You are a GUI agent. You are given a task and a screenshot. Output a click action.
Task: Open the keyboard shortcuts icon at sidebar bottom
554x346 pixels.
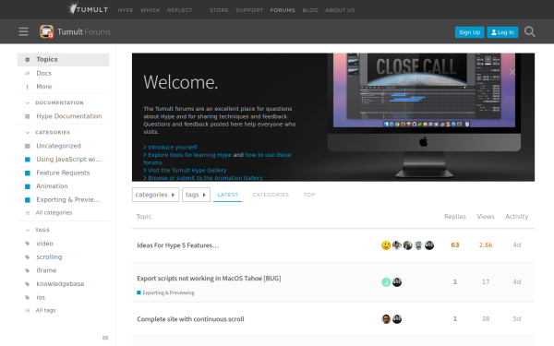tap(105, 338)
